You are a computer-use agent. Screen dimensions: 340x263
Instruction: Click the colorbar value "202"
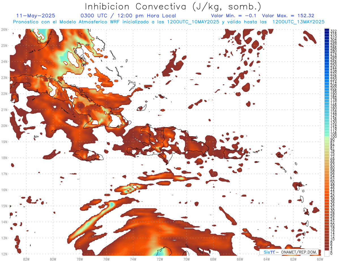pos(333,88)
